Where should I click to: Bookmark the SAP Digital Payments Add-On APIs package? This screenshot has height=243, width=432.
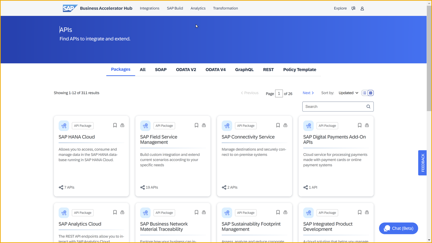tap(360, 125)
